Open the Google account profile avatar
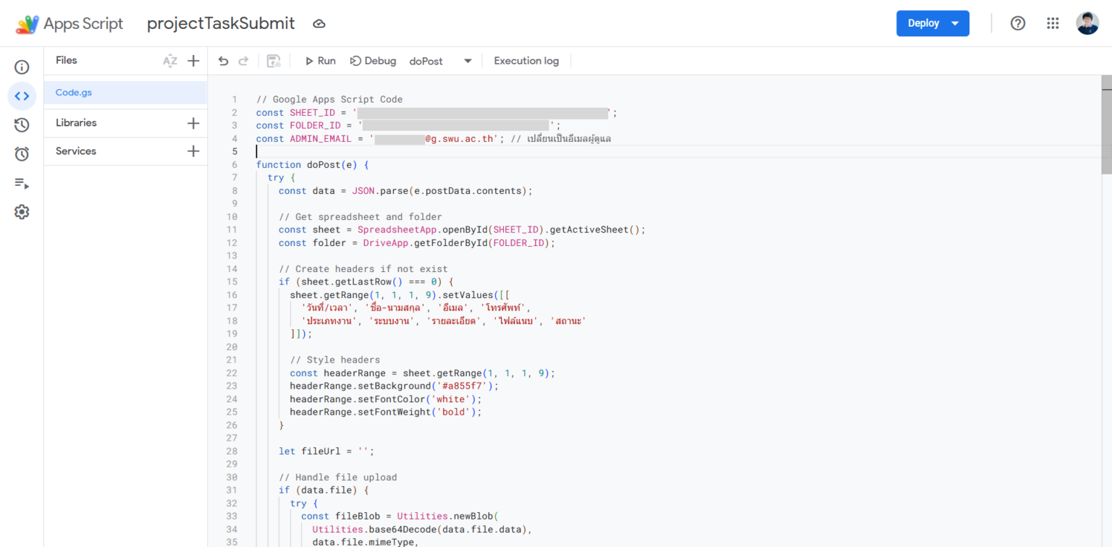The height and width of the screenshot is (547, 1112). coord(1087,23)
